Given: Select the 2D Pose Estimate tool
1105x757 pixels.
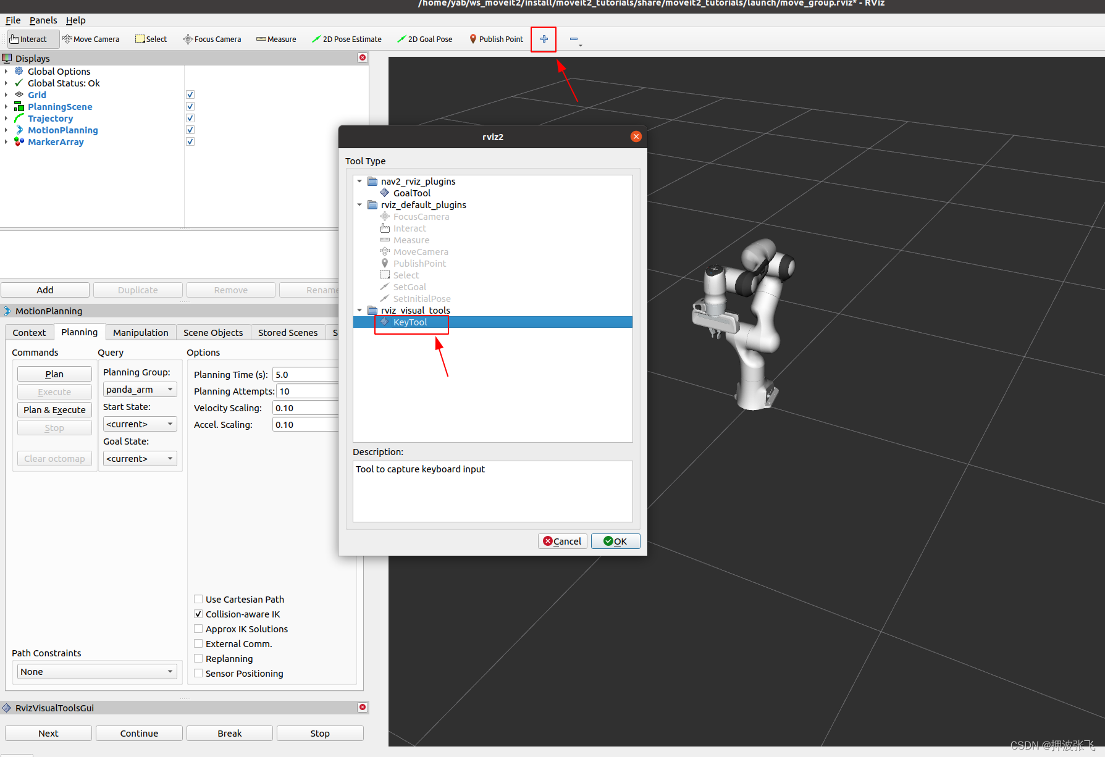Looking at the screenshot, I should (347, 39).
